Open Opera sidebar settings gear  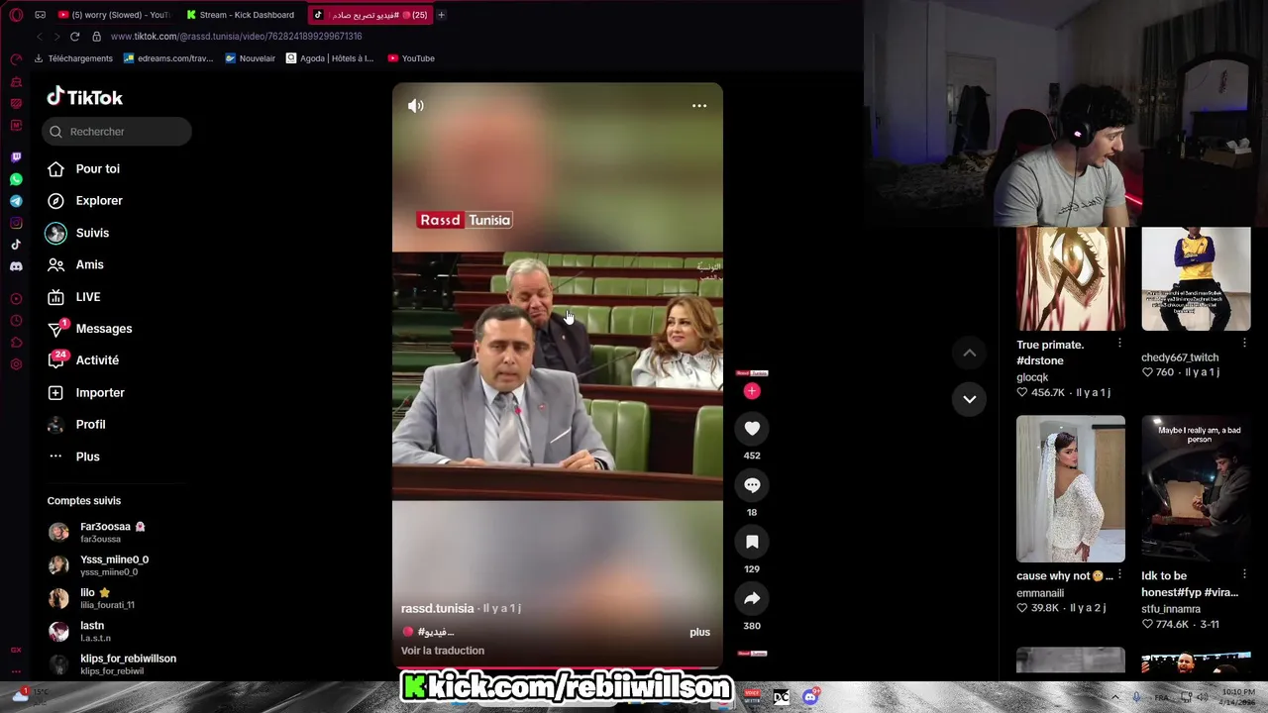pos(16,364)
